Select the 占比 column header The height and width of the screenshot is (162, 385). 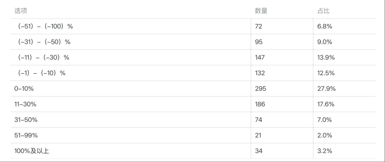[323, 11]
